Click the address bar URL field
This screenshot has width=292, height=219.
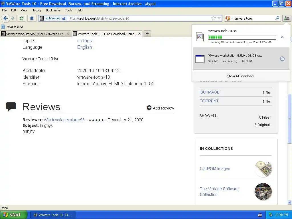click(x=139, y=18)
